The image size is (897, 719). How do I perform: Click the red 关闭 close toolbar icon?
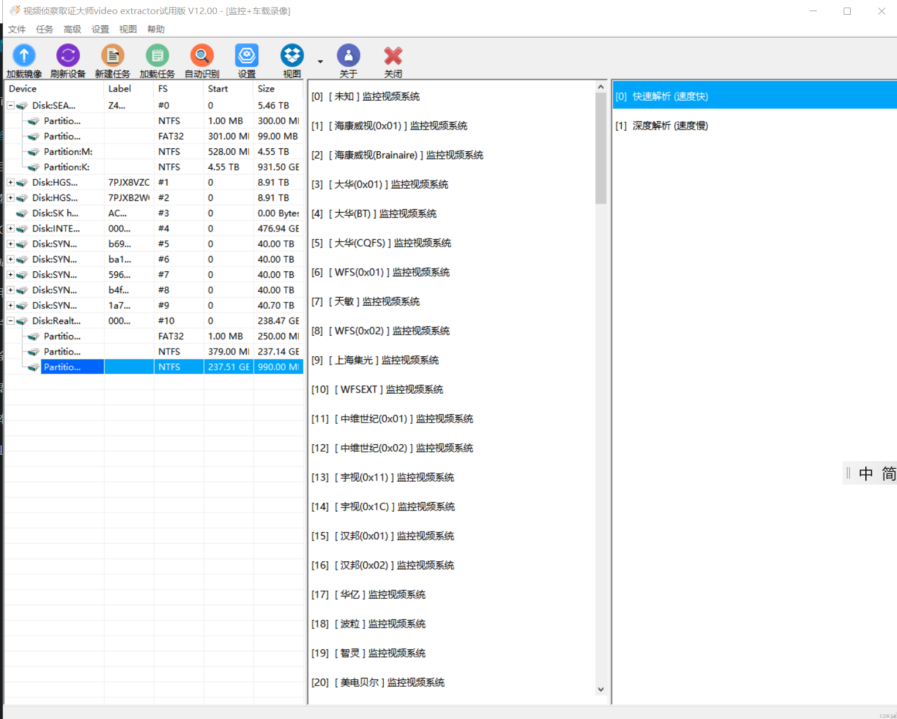coord(393,56)
